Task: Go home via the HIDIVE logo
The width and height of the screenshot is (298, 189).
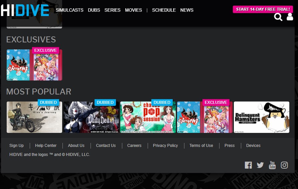Action: point(25,10)
